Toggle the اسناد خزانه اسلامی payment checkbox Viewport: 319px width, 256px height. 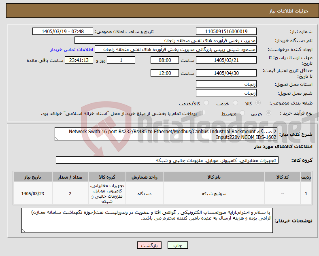tap(203, 113)
